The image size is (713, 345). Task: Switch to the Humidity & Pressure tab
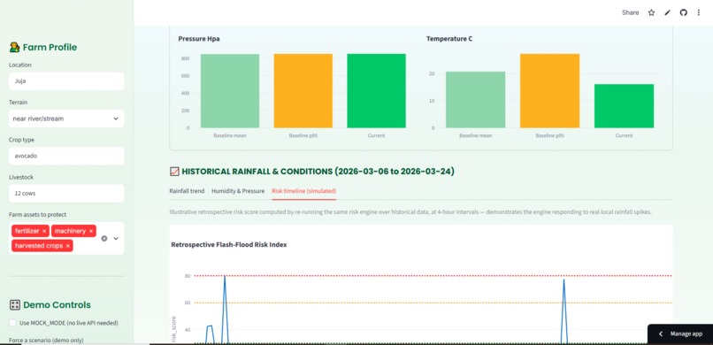tap(238, 191)
